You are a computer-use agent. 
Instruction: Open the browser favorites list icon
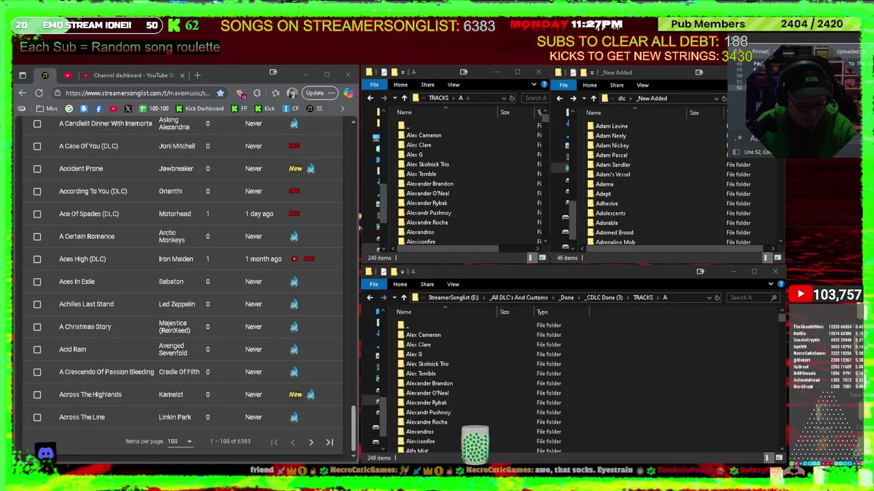(x=275, y=93)
